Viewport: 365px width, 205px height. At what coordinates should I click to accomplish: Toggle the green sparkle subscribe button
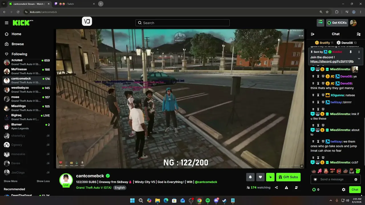coord(270,177)
